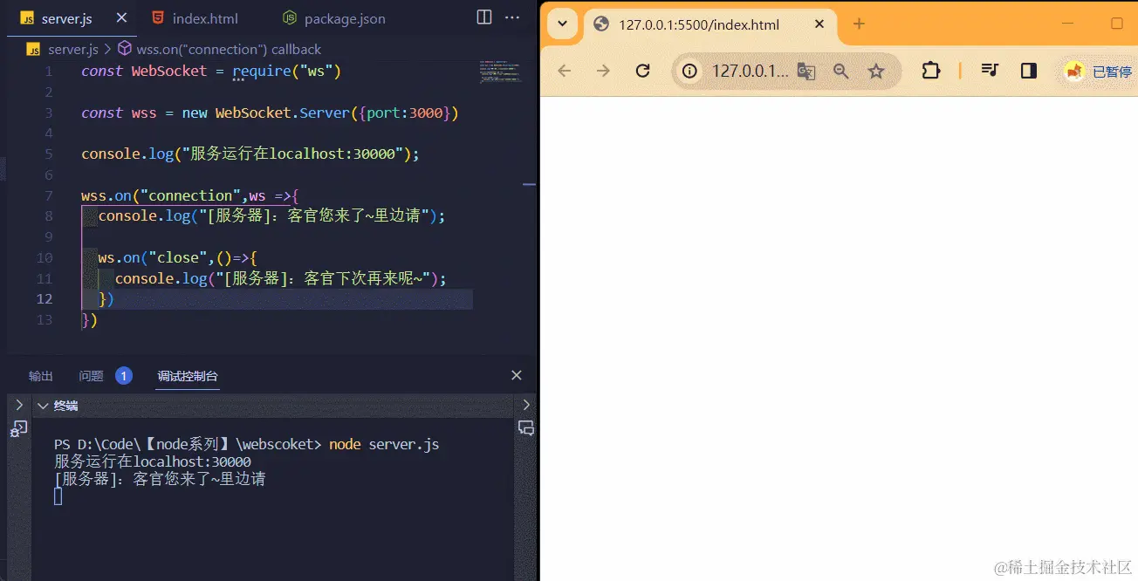Toggle the Chrome side panel
Image resolution: width=1138 pixels, height=581 pixels.
click(1029, 71)
